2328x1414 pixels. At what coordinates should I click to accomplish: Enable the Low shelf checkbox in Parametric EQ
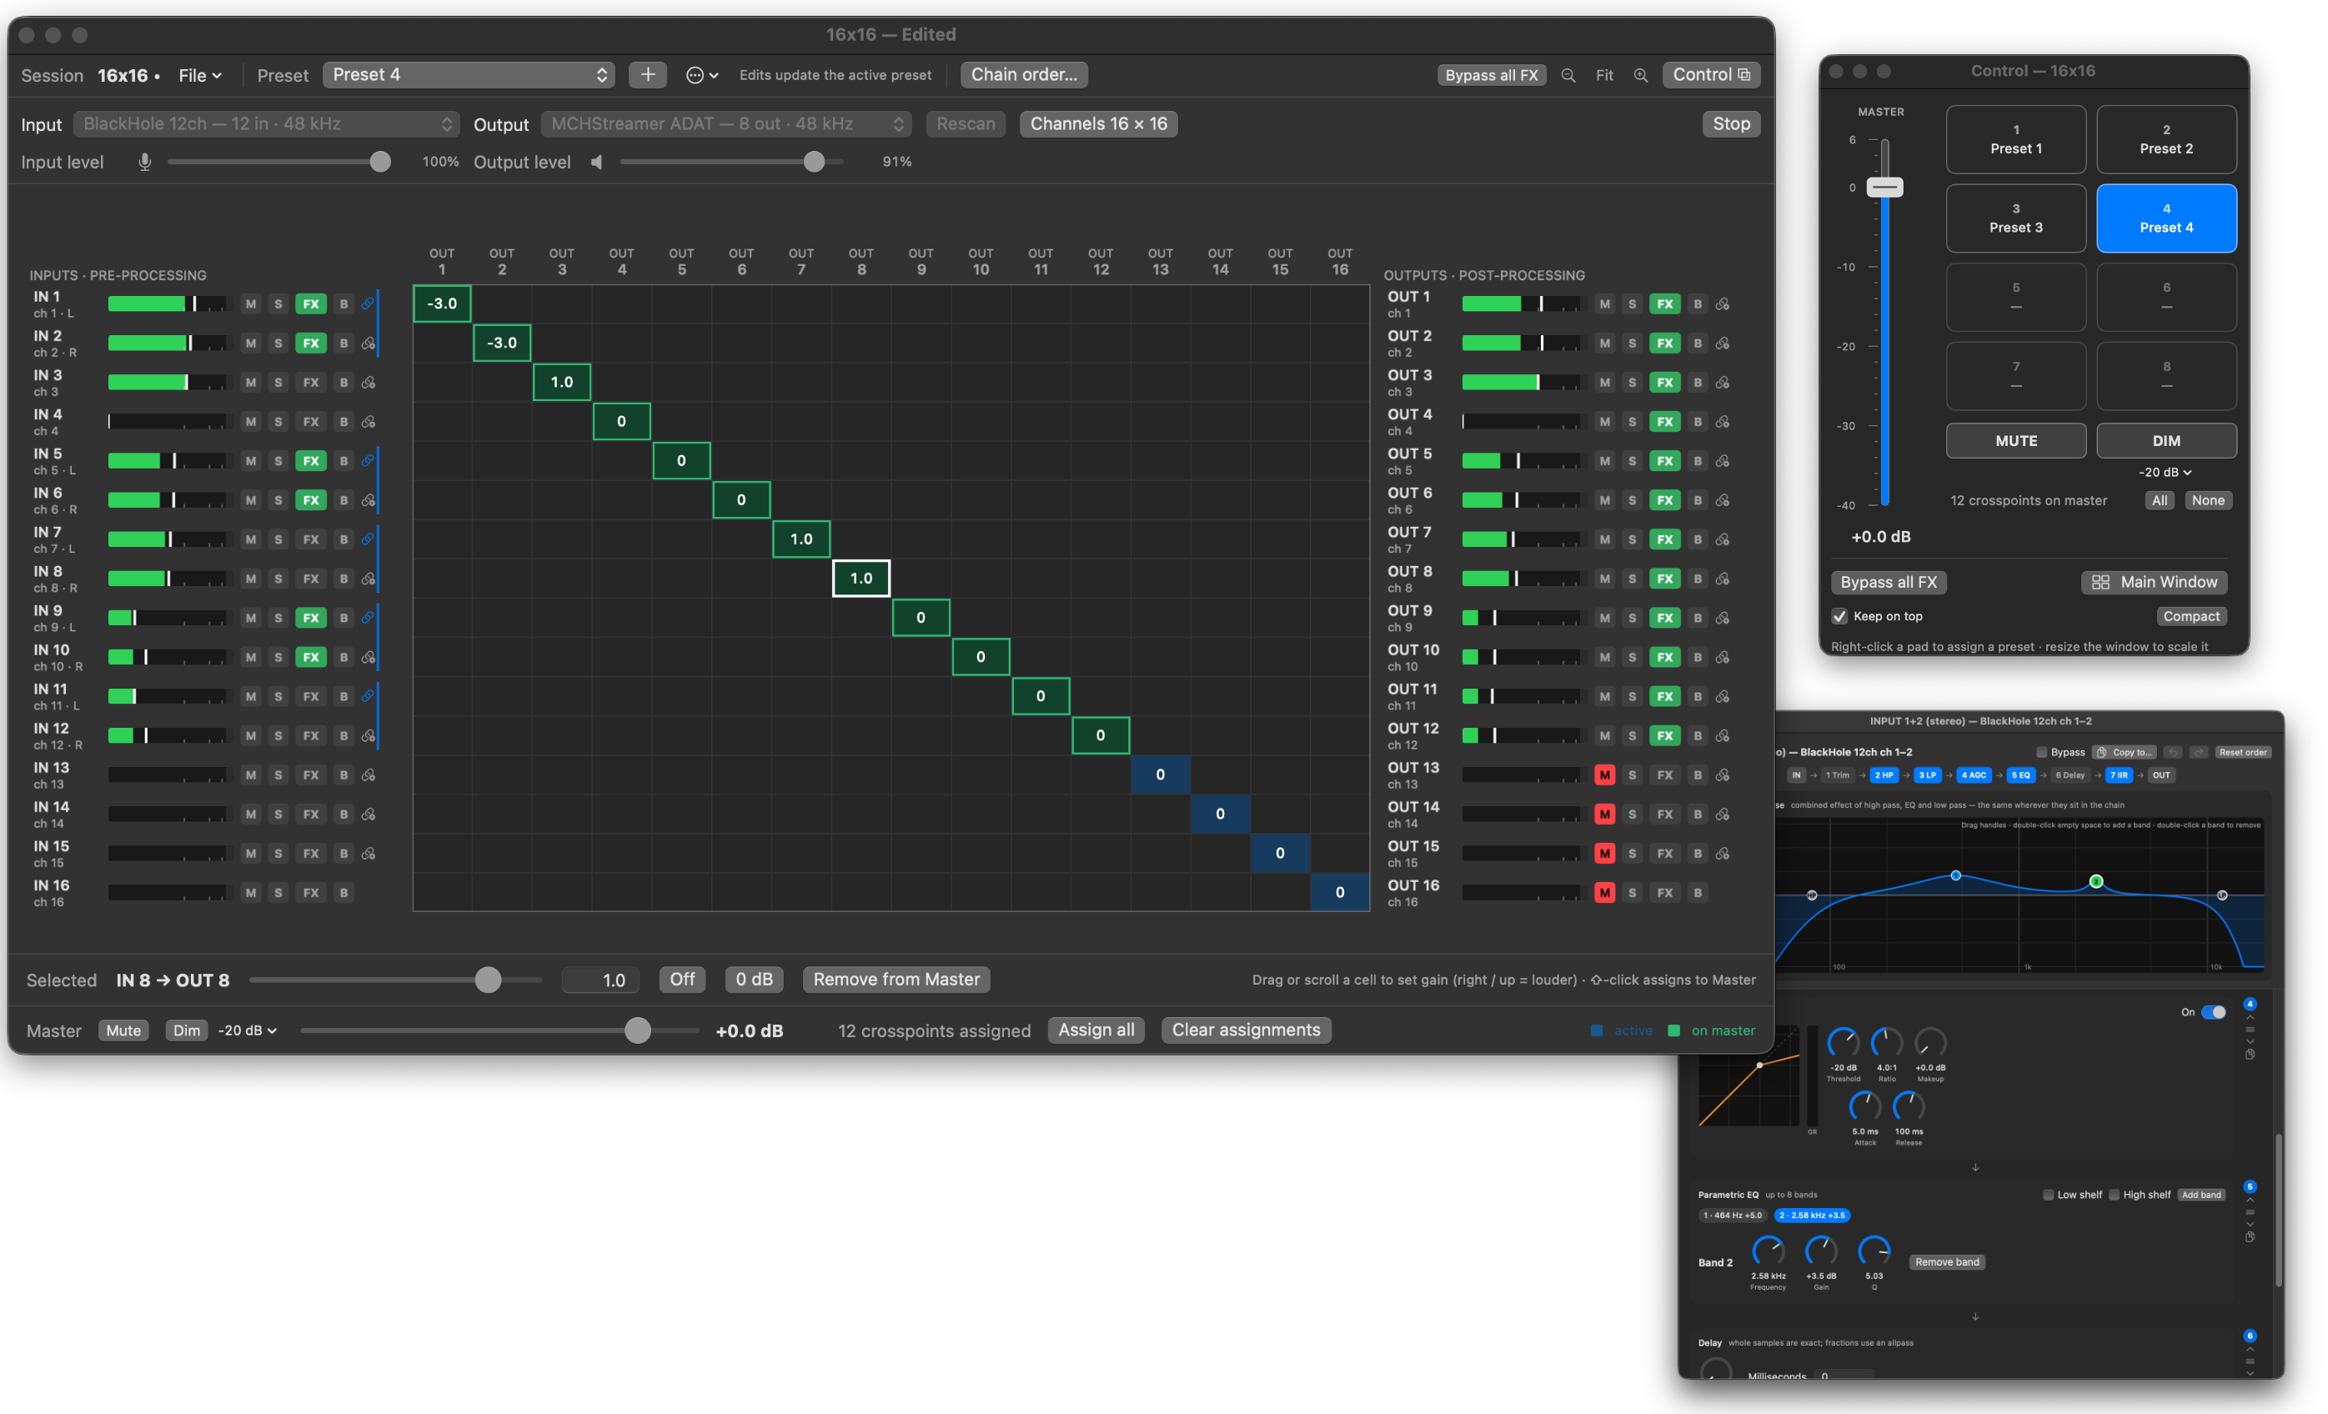[2049, 1194]
